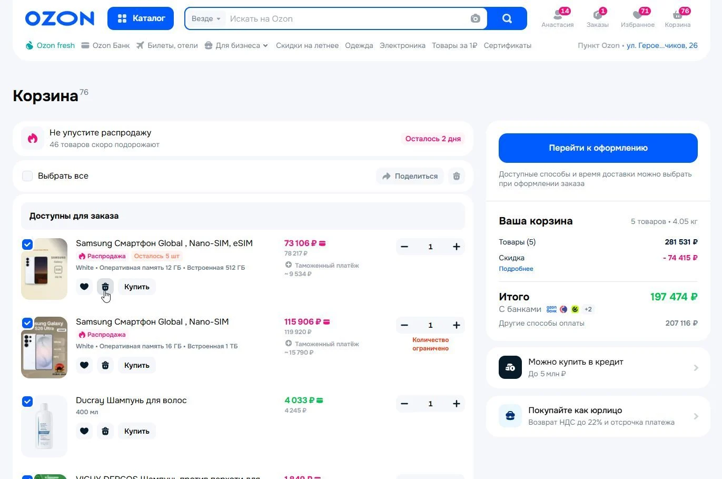The height and width of the screenshot is (479, 722).
Task: Expand Покупайте как юрлицо chevron
Action: pyautogui.click(x=696, y=416)
